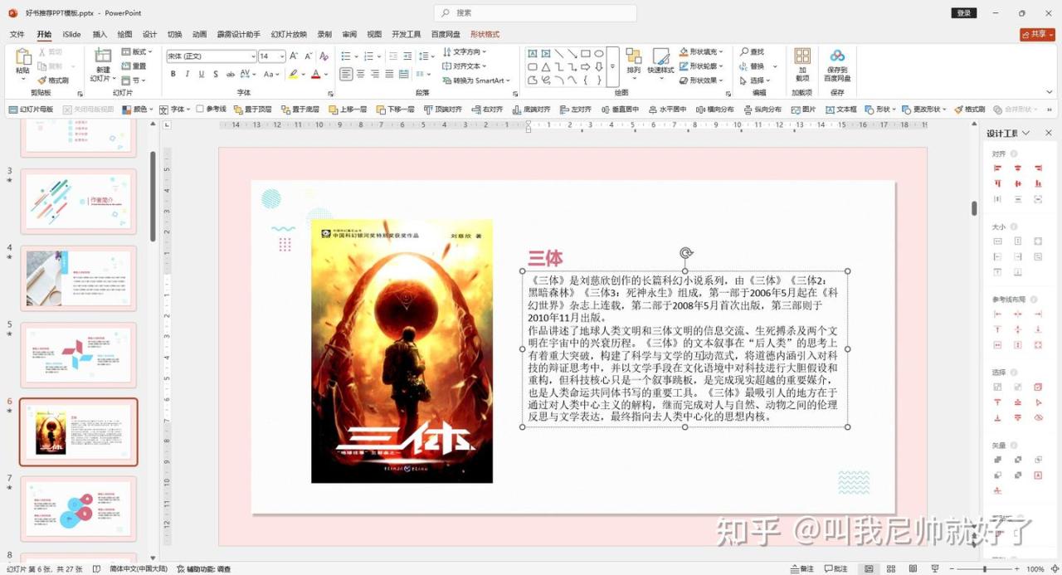
Task: Apply italic formatting to text
Action: (x=188, y=74)
